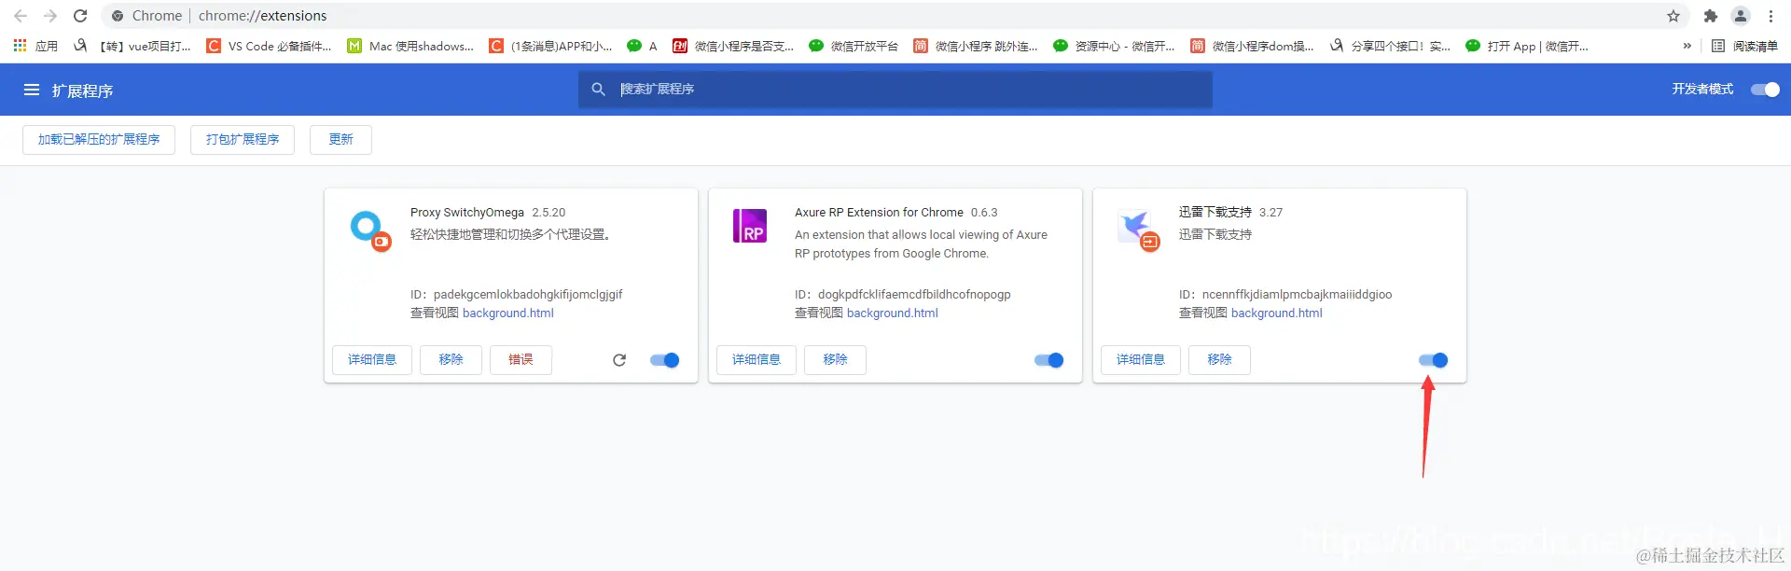Open the extensions puzzle-piece menu
The height and width of the screenshot is (571, 1791).
1711,16
